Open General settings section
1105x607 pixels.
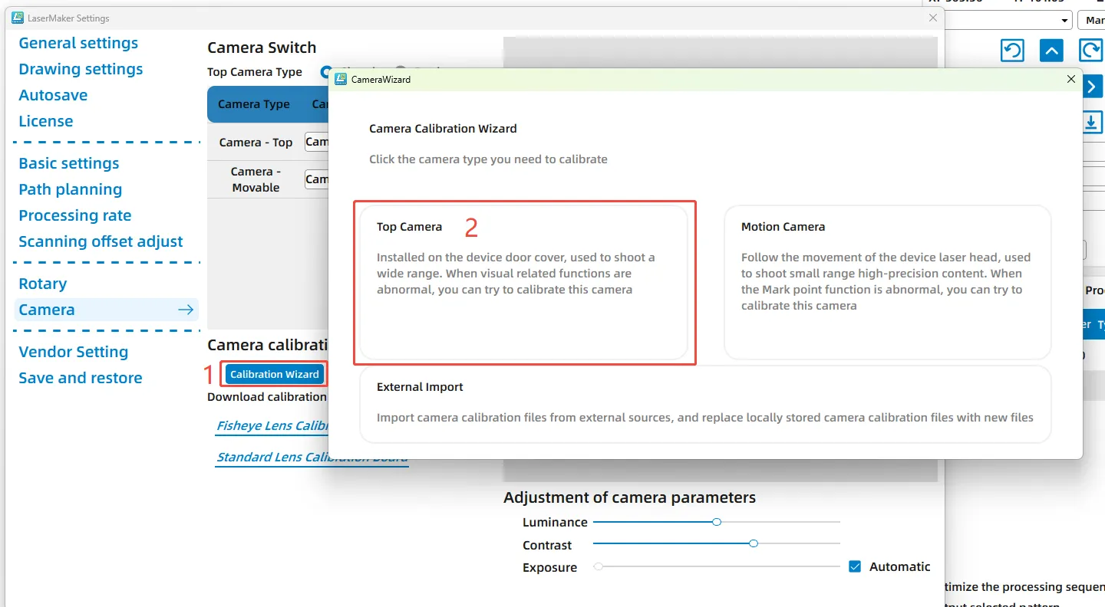click(78, 43)
